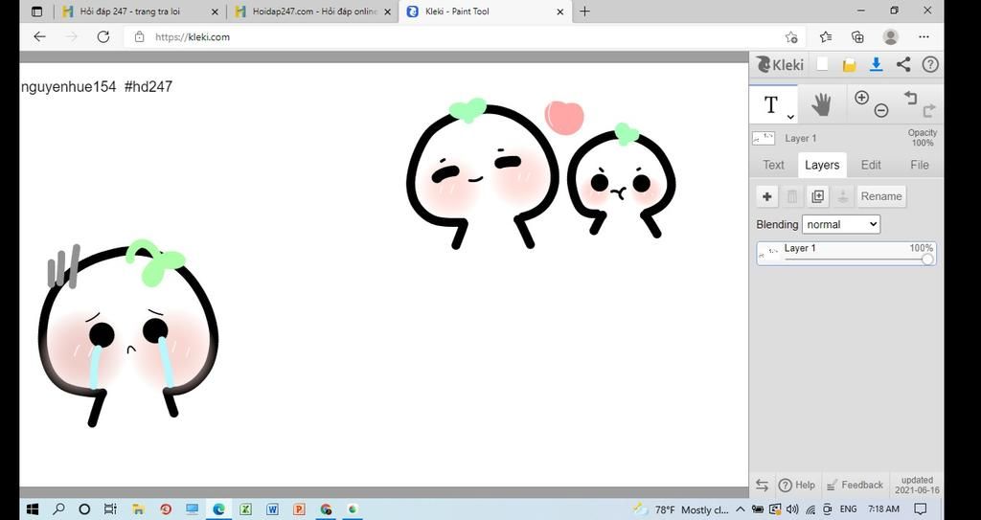Viewport: 981px width, 520px height.
Task: Open an image from the folder icon
Action: coord(849,64)
